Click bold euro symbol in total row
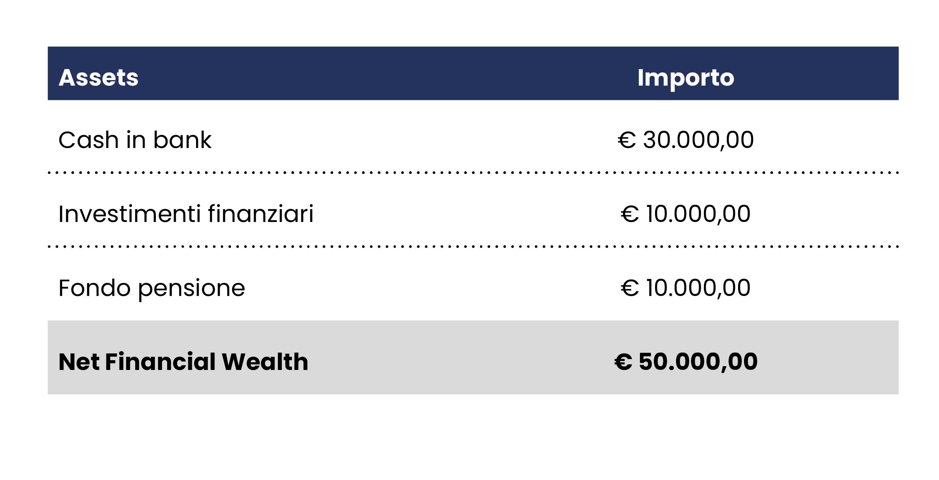Screen dimensions: 939x480 click(x=623, y=362)
